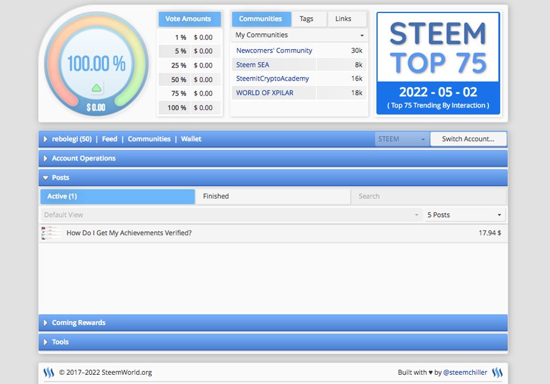This screenshot has width=550, height=384.
Task: Expand the Account Operations section
Action: coord(273,159)
